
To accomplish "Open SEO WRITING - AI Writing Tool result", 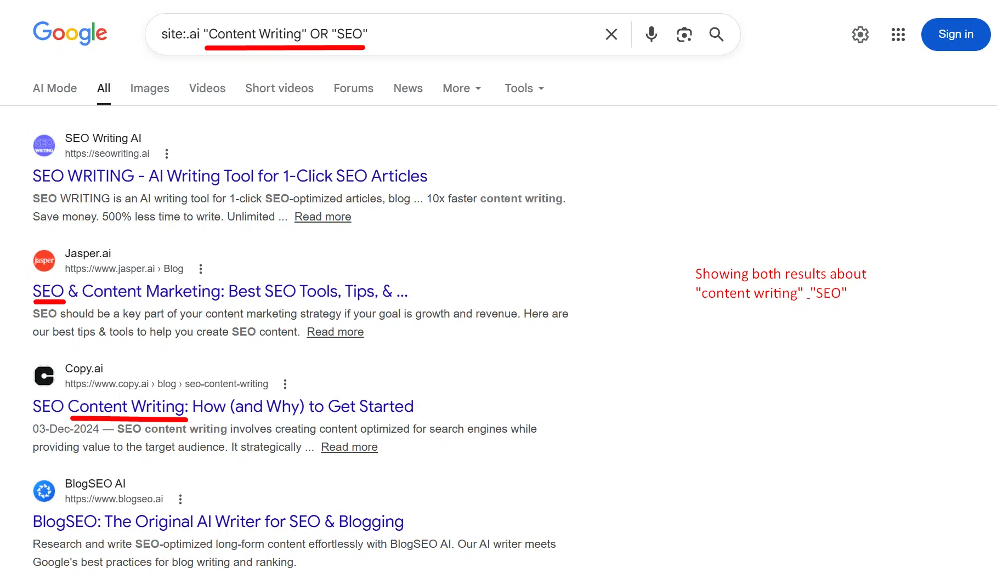I will tap(230, 176).
